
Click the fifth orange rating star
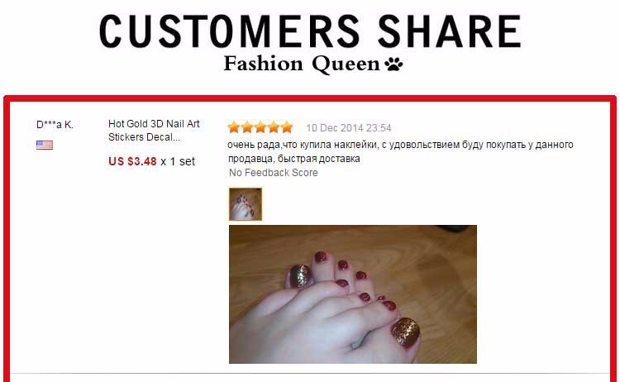pos(287,127)
